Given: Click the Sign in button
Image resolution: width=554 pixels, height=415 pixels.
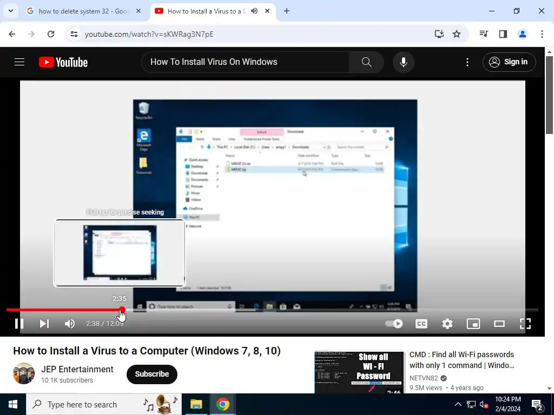Looking at the screenshot, I should (509, 62).
